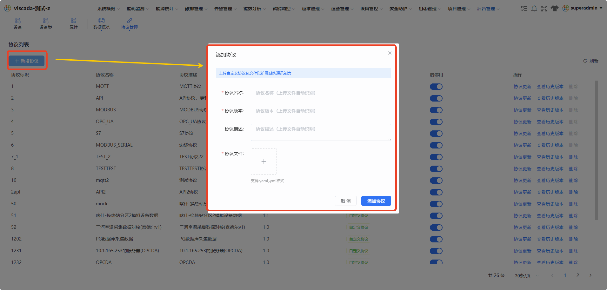Click the 取消 button
The width and height of the screenshot is (607, 290).
pyautogui.click(x=346, y=201)
